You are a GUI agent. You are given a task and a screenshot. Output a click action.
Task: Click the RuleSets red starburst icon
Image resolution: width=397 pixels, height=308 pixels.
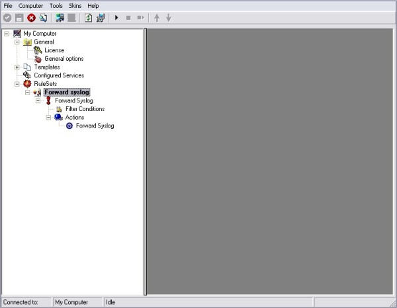pos(27,84)
